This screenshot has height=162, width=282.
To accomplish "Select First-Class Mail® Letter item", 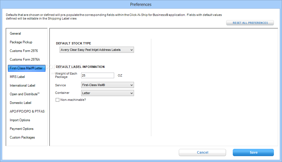I will [x=27, y=68].
